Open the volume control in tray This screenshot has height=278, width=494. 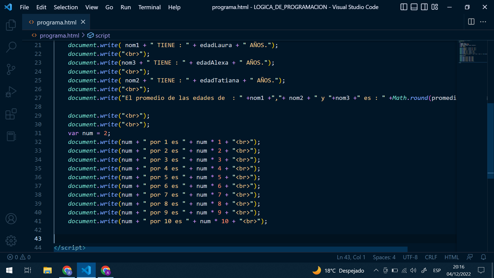click(413, 270)
